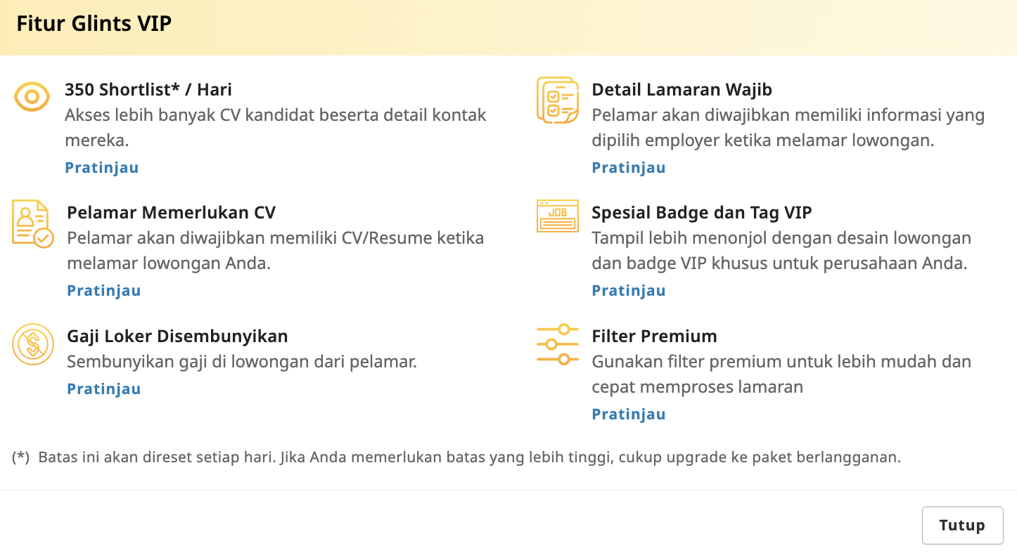Click the Filter Premium sliders icon
The width and height of the screenshot is (1017, 555).
[x=557, y=344]
